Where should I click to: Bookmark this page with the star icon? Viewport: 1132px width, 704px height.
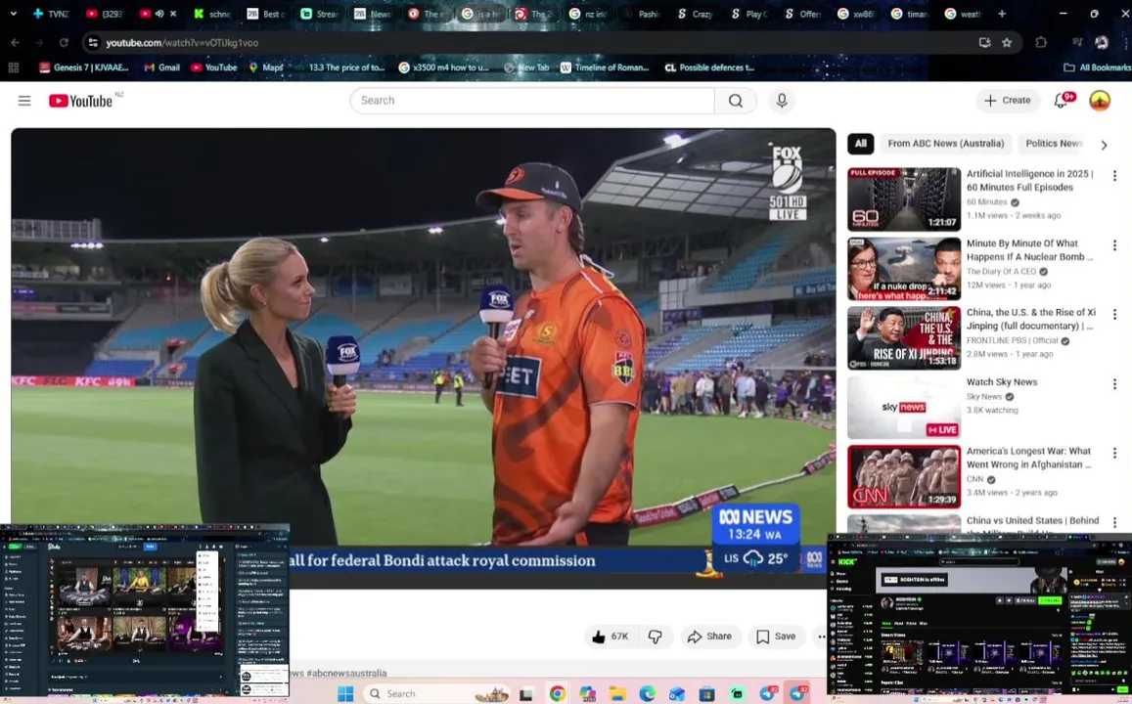[x=1007, y=43]
